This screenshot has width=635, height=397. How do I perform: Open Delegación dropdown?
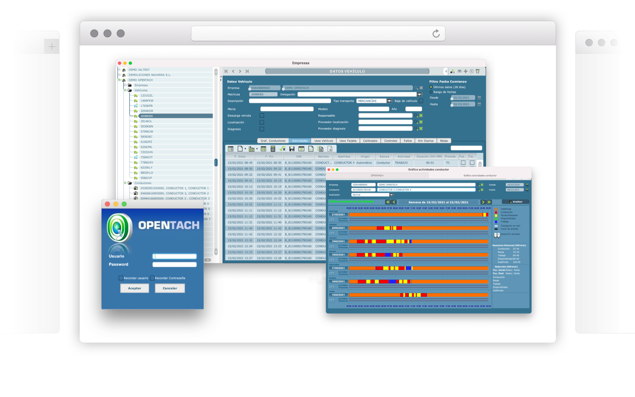tap(419, 94)
